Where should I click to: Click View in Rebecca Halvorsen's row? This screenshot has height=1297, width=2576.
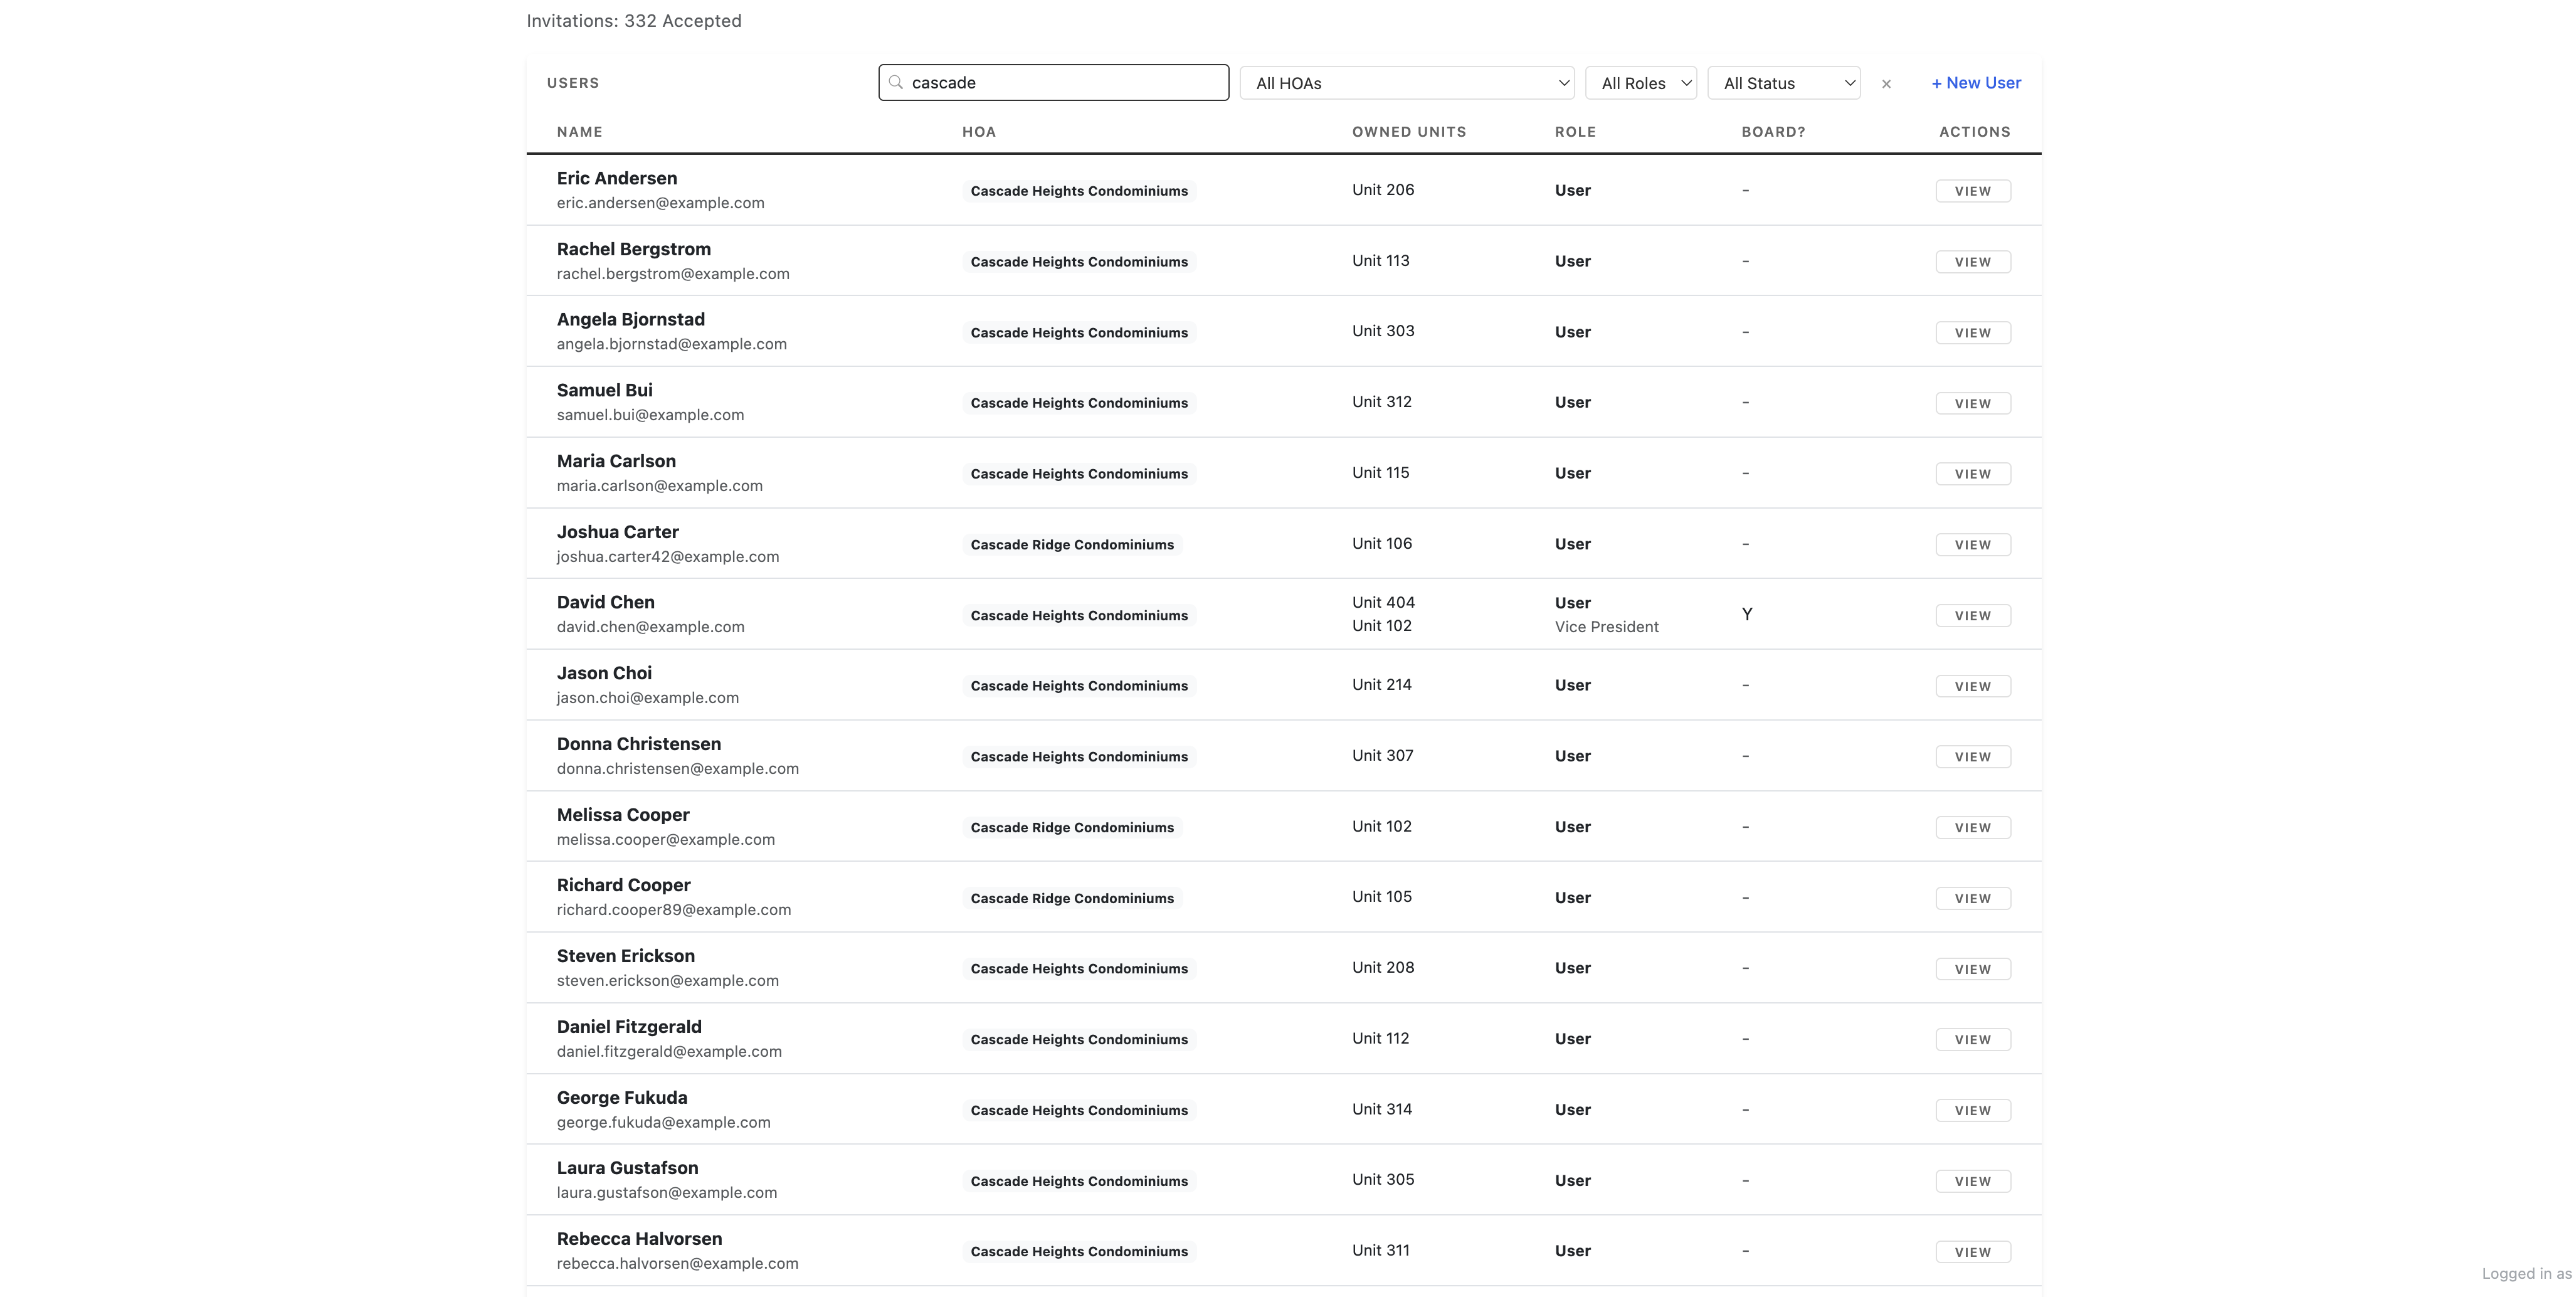coord(1973,1252)
